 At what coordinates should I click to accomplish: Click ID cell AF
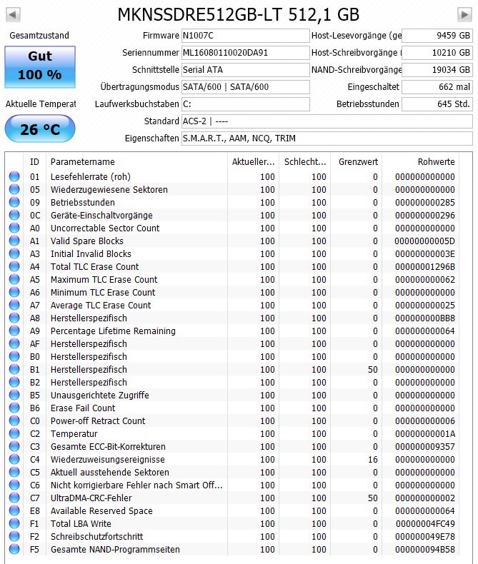coord(34,344)
